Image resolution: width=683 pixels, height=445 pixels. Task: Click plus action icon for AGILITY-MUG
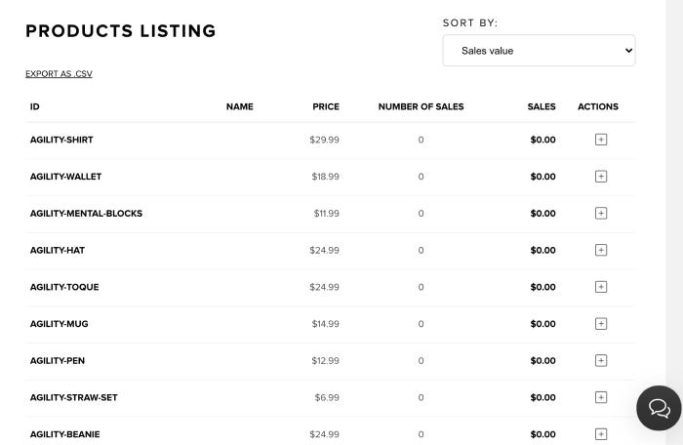pos(601,323)
